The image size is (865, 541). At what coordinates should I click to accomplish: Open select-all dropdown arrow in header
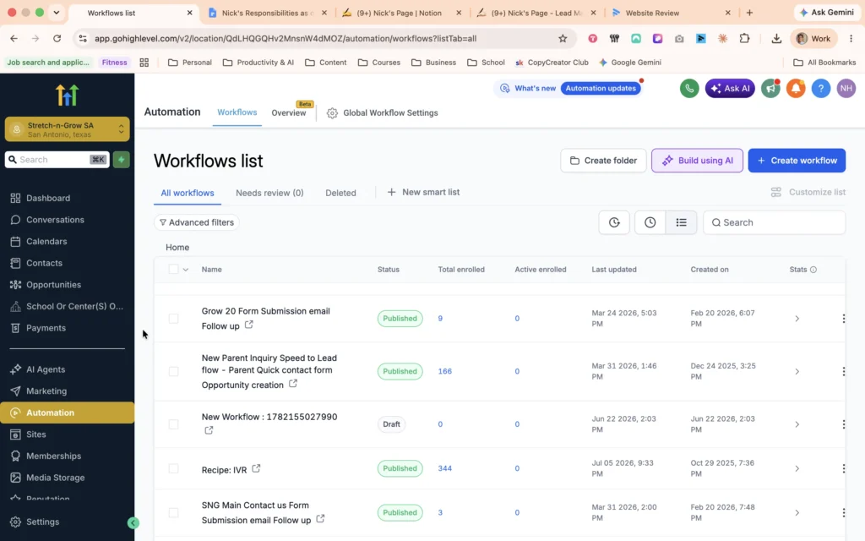tap(186, 270)
